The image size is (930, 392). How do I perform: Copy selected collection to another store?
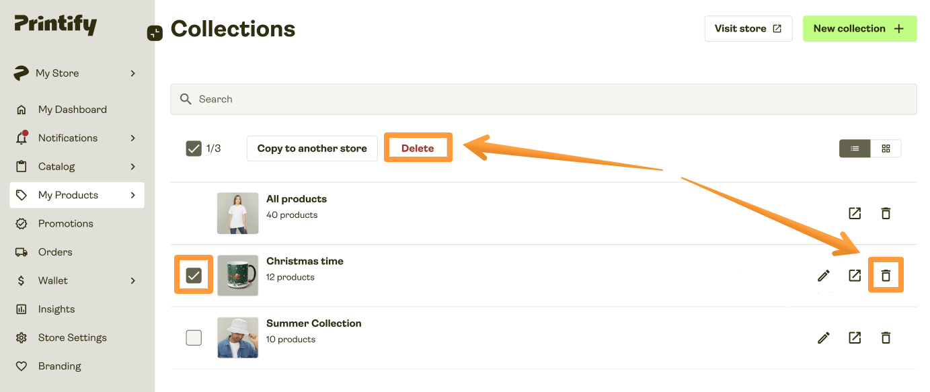(311, 148)
